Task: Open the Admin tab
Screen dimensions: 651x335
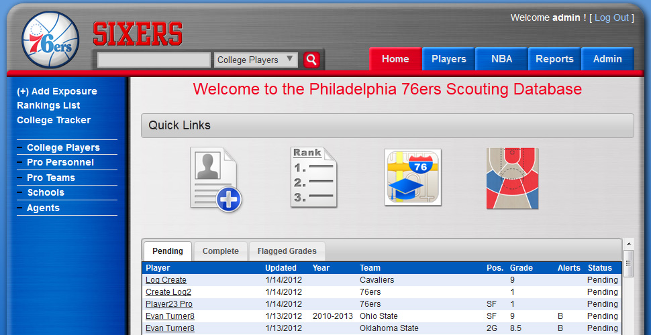Action: tap(607, 59)
